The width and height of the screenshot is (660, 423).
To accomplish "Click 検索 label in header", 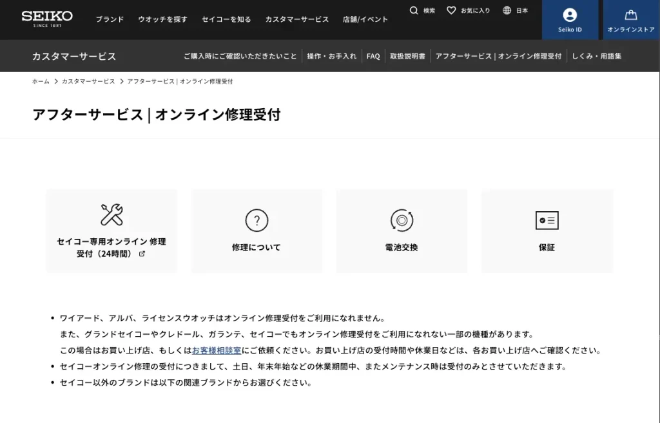I will click(x=429, y=10).
